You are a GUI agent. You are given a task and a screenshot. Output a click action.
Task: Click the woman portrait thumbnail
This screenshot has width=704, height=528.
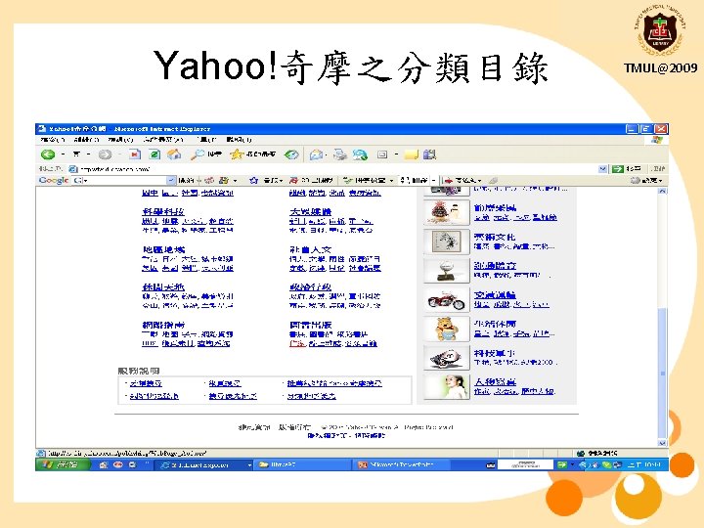point(446,386)
